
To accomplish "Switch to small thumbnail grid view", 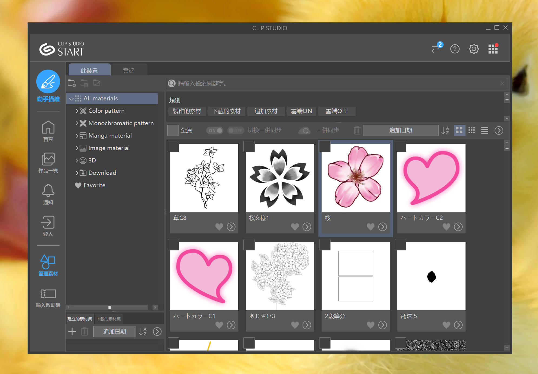I will [472, 130].
